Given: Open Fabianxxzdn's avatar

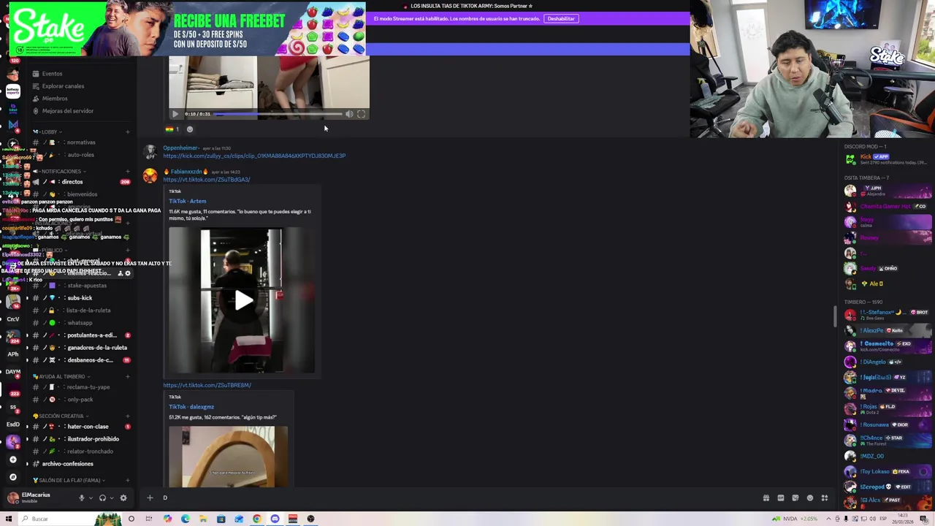Looking at the screenshot, I should coord(150,176).
